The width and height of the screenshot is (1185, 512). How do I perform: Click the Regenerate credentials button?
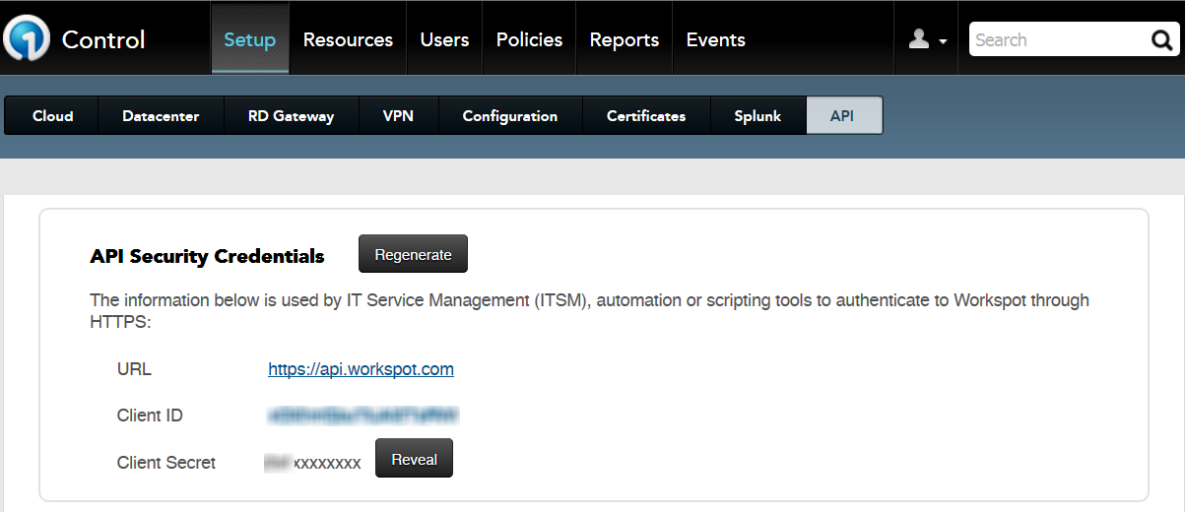[413, 254]
